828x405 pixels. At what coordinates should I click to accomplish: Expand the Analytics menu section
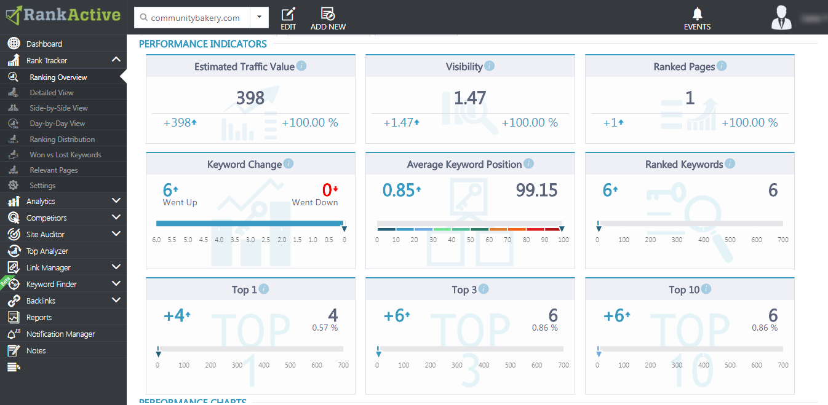click(116, 201)
